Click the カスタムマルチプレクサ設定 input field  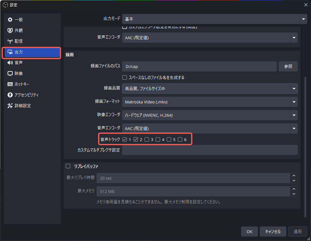(210, 150)
